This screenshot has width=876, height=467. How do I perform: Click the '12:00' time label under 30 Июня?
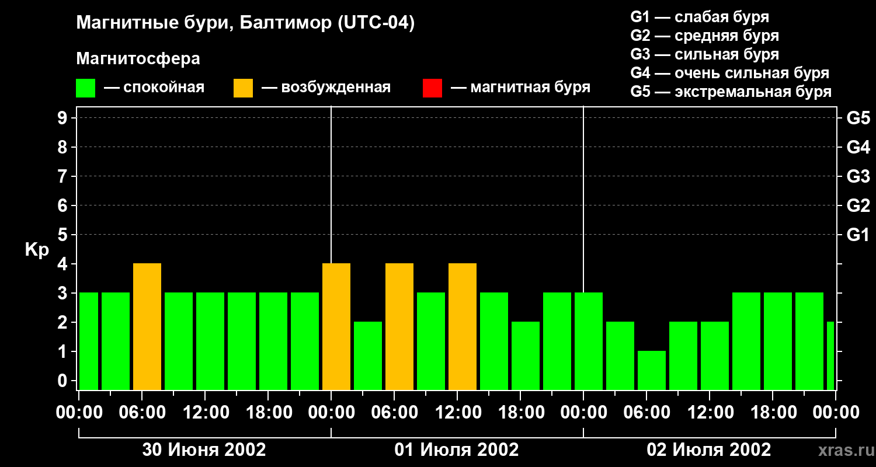[x=206, y=413]
